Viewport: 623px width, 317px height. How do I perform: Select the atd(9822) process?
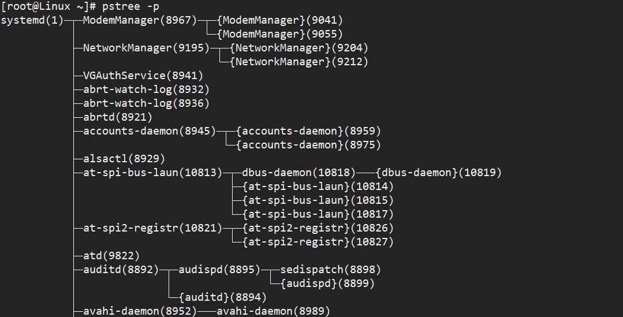(111, 256)
